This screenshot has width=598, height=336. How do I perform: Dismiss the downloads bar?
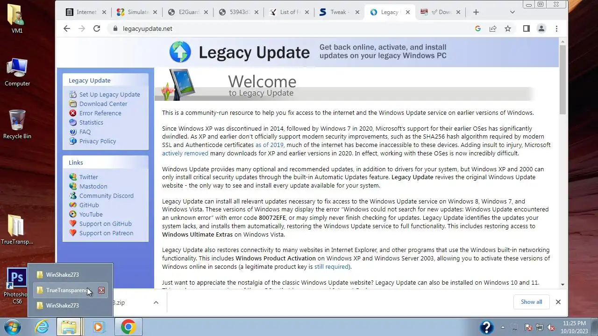558,302
